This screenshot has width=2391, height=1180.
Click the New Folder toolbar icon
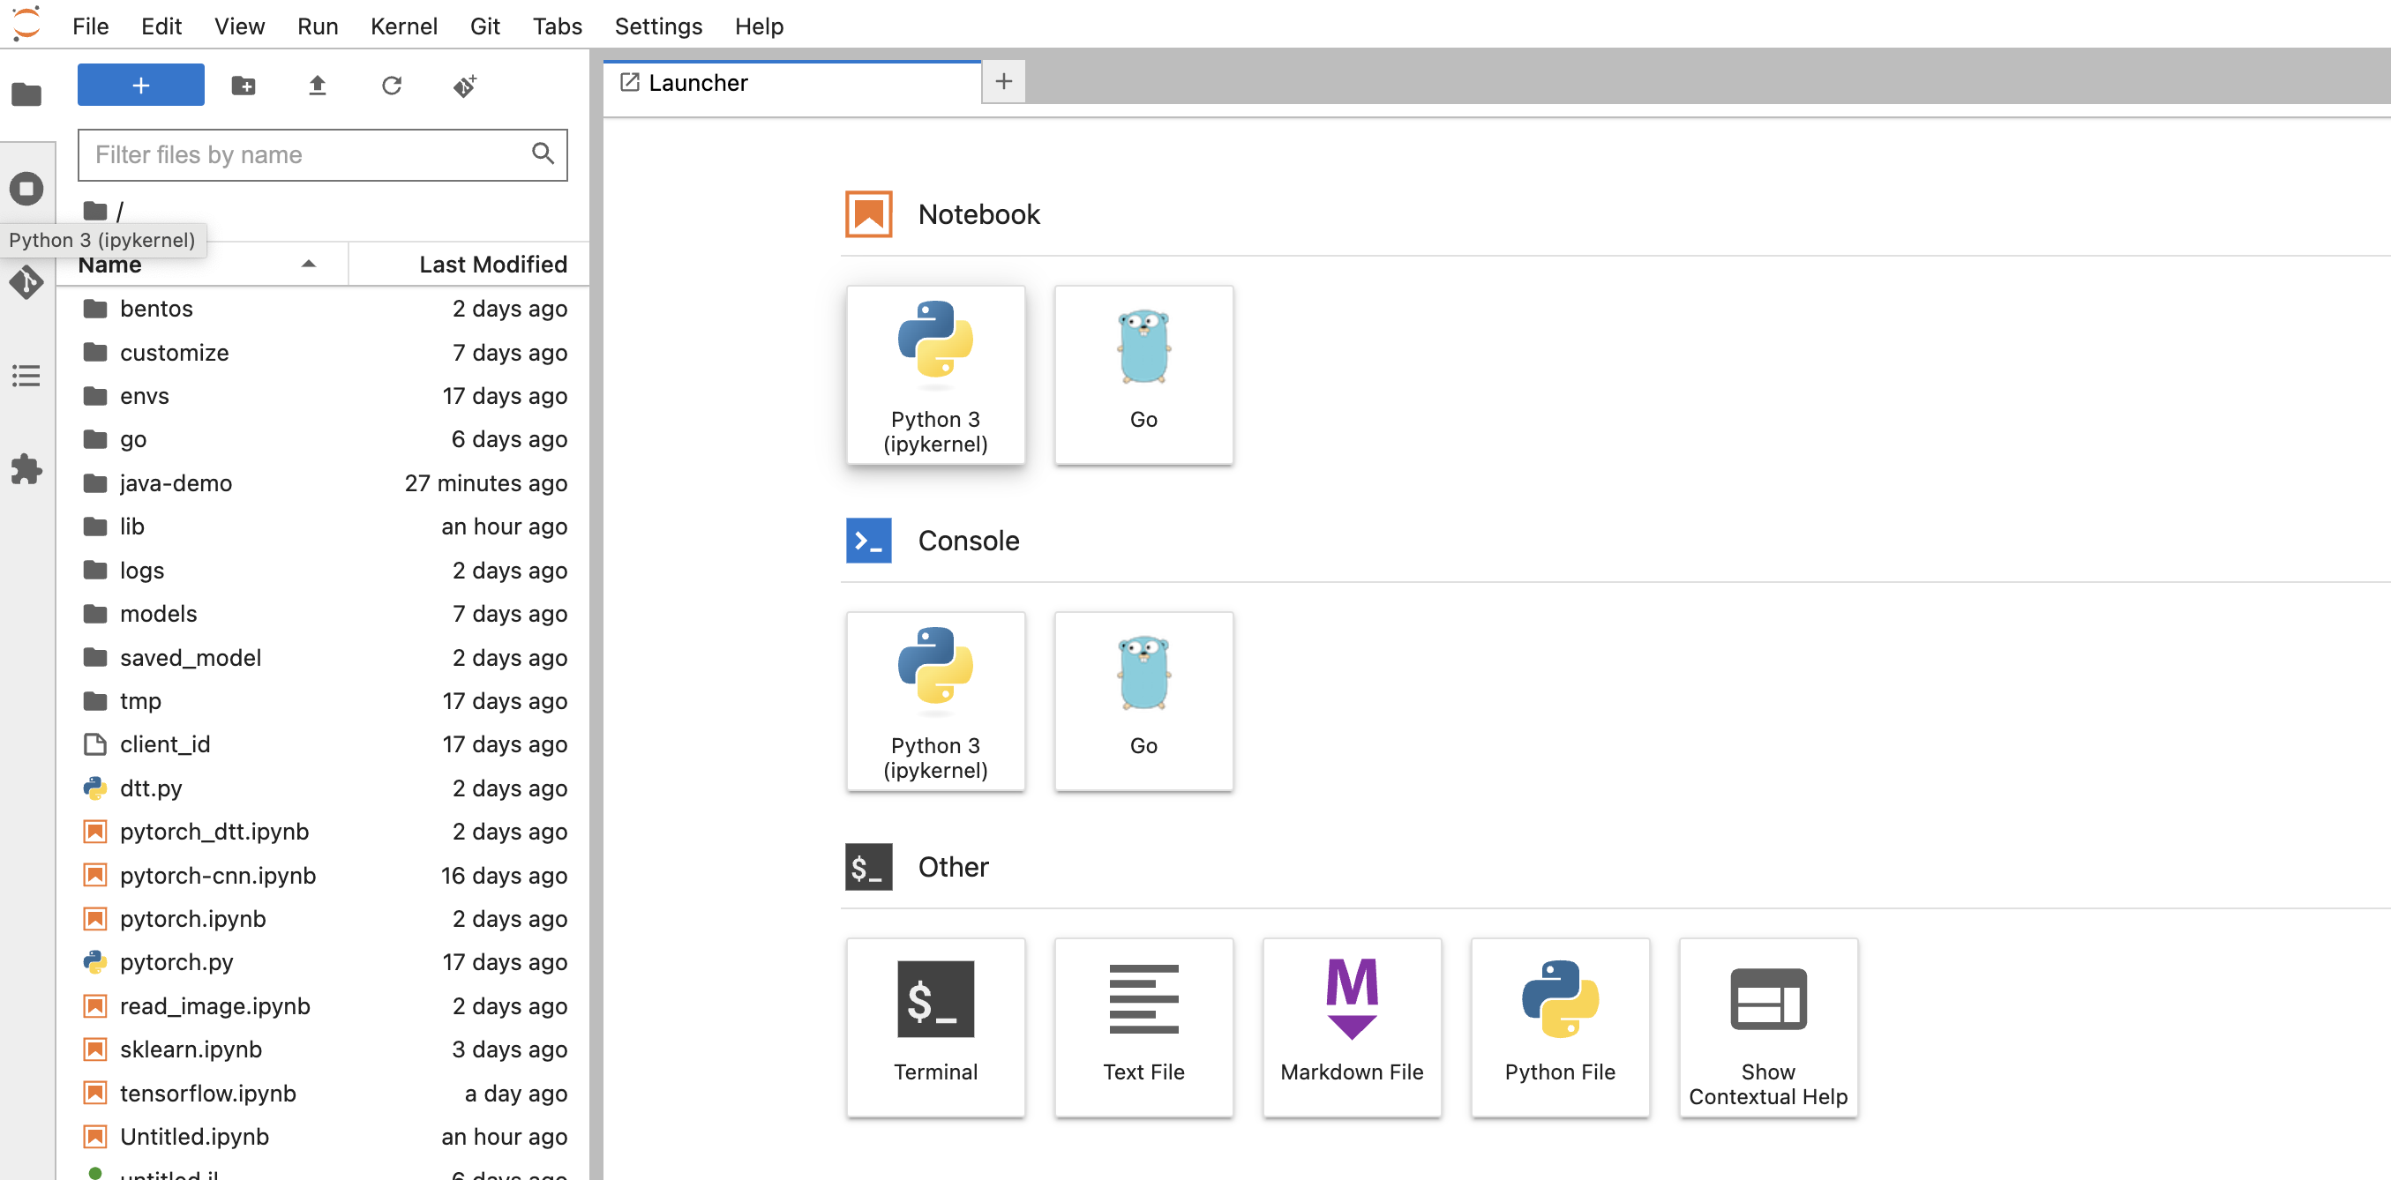[244, 86]
